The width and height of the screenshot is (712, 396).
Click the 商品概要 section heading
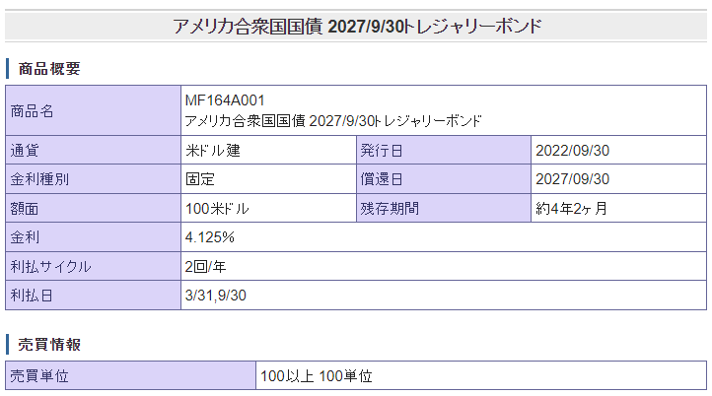tap(49, 69)
